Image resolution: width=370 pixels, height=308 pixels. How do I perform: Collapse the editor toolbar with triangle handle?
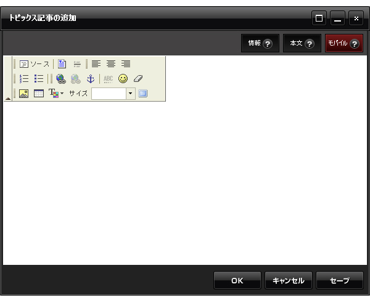(x=8, y=99)
